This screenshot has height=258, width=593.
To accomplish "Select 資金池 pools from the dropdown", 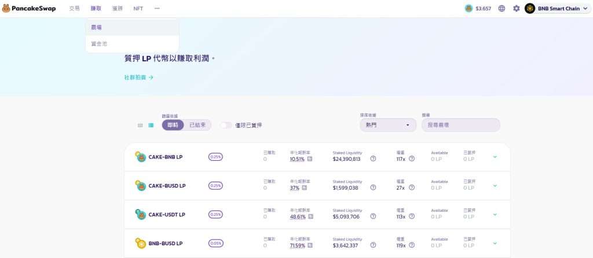I will [132, 44].
